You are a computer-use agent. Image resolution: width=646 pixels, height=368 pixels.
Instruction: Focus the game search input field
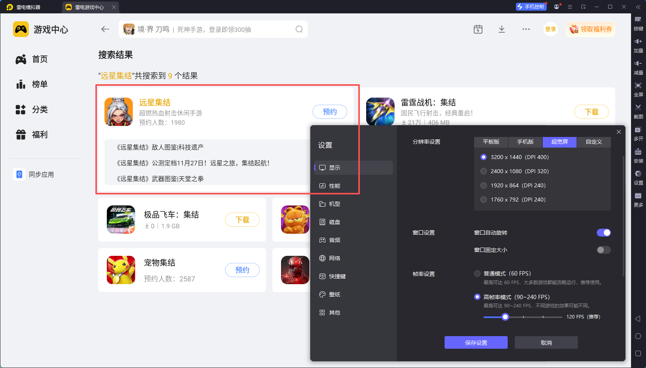[213, 29]
